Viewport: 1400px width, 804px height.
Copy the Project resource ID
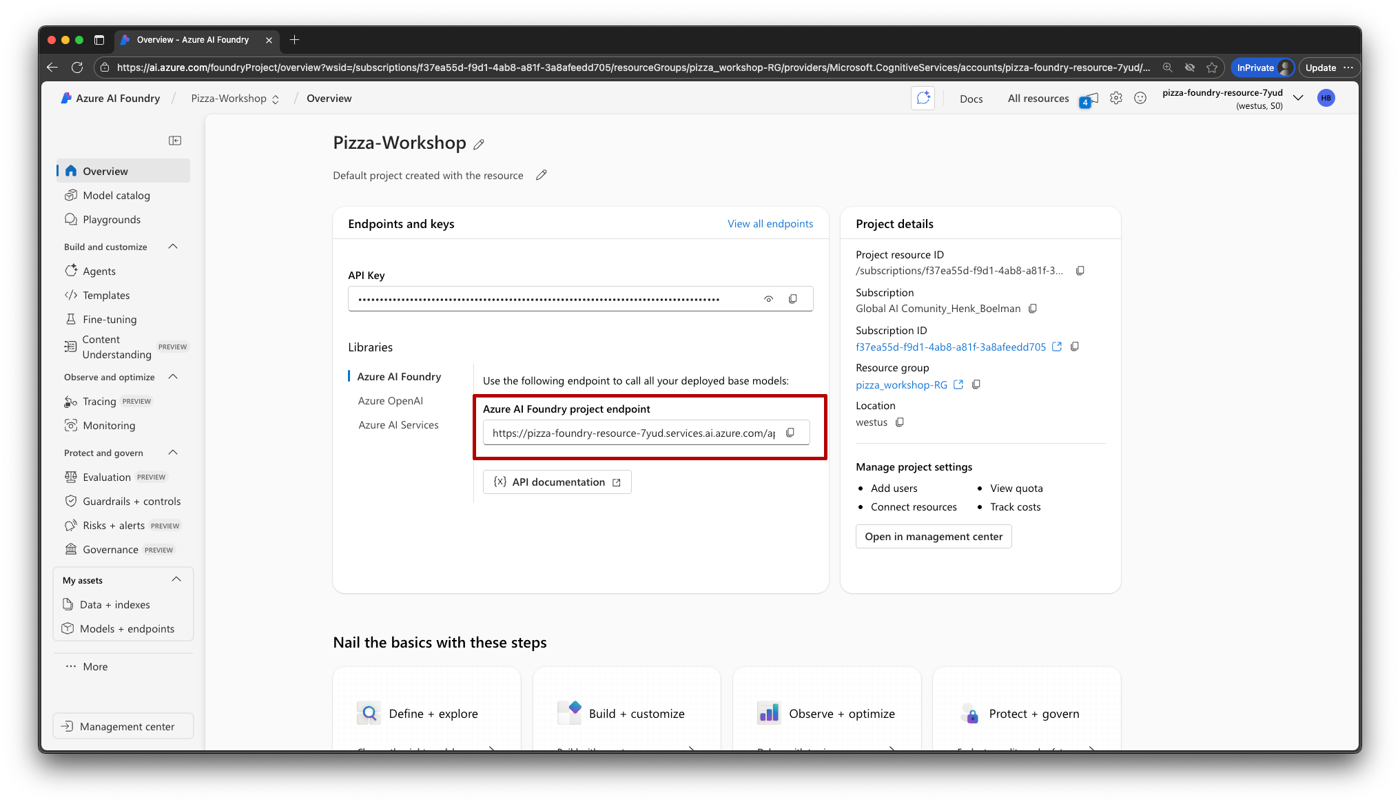click(x=1080, y=271)
